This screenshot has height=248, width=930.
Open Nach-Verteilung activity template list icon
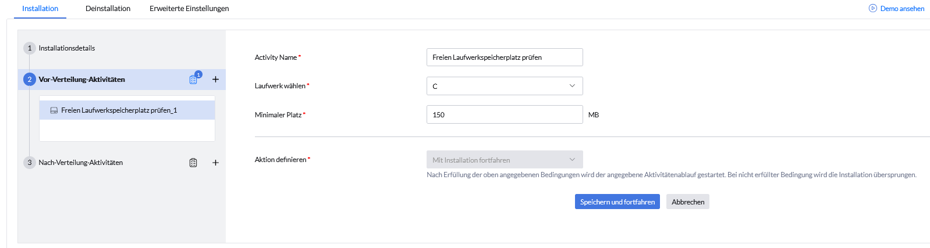coord(193,163)
